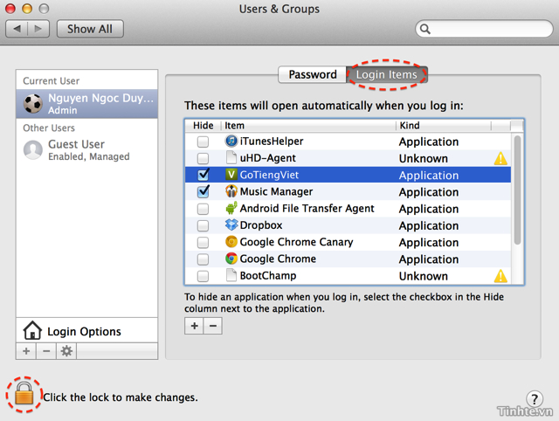The height and width of the screenshot is (421, 559).
Task: Open the gear action menu below user list
Action: [x=66, y=351]
